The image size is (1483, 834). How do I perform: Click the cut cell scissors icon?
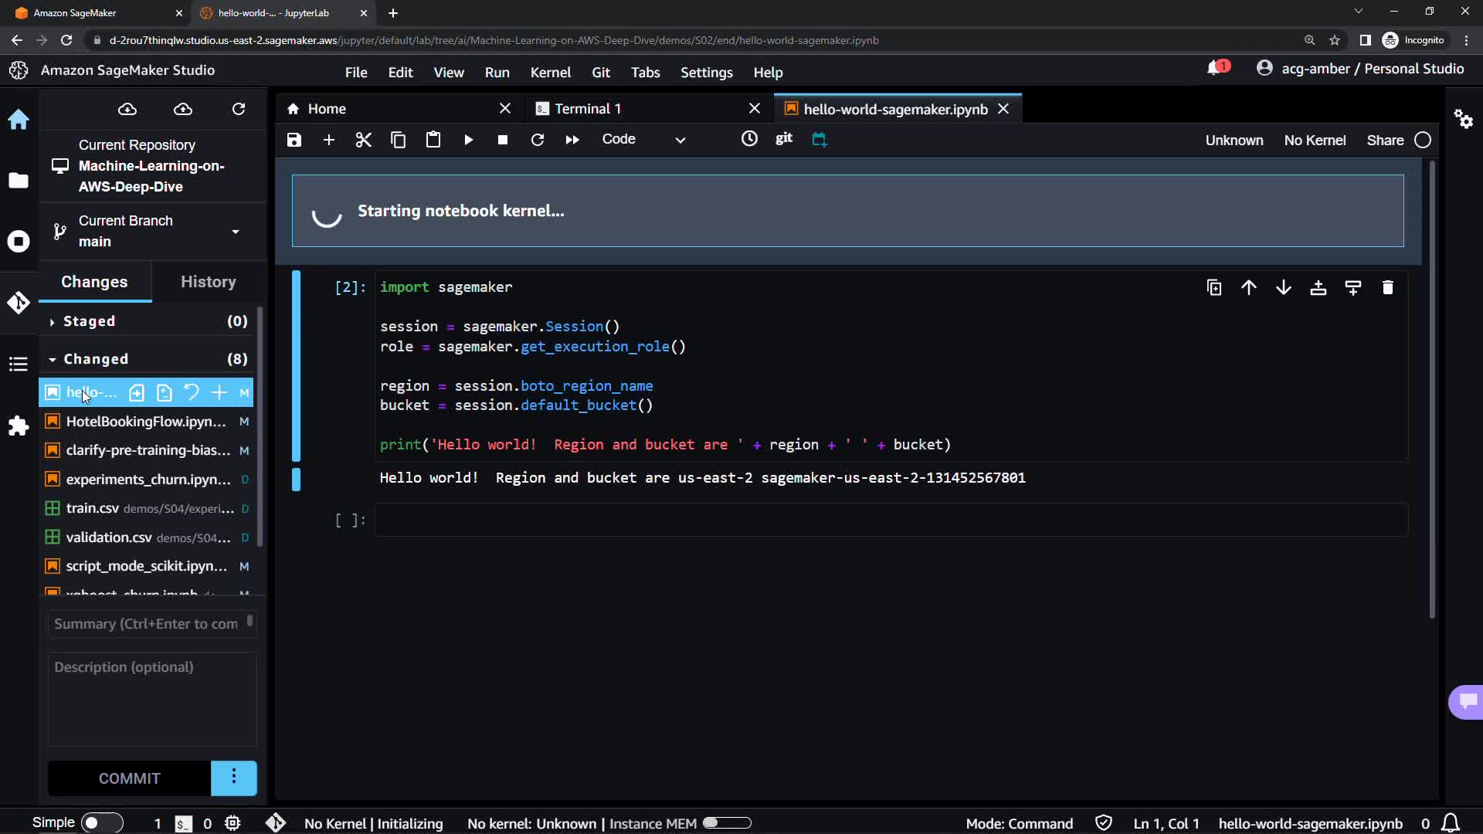pos(363,140)
